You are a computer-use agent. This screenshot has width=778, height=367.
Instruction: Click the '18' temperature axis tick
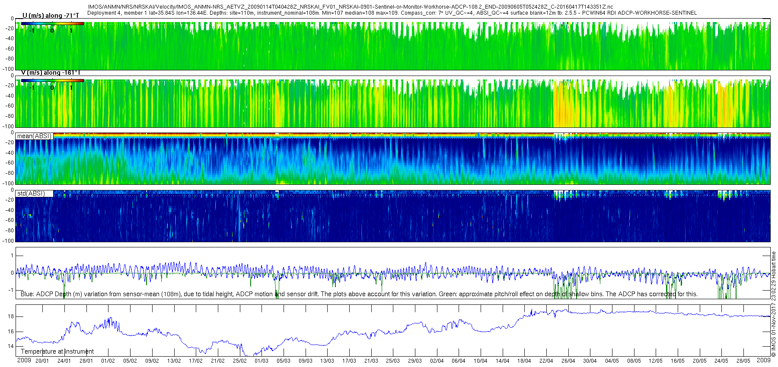(x=11, y=316)
